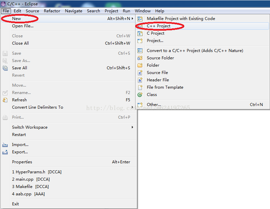The image size is (270, 209).
Task: Open the Project menu
Action: 111,11
